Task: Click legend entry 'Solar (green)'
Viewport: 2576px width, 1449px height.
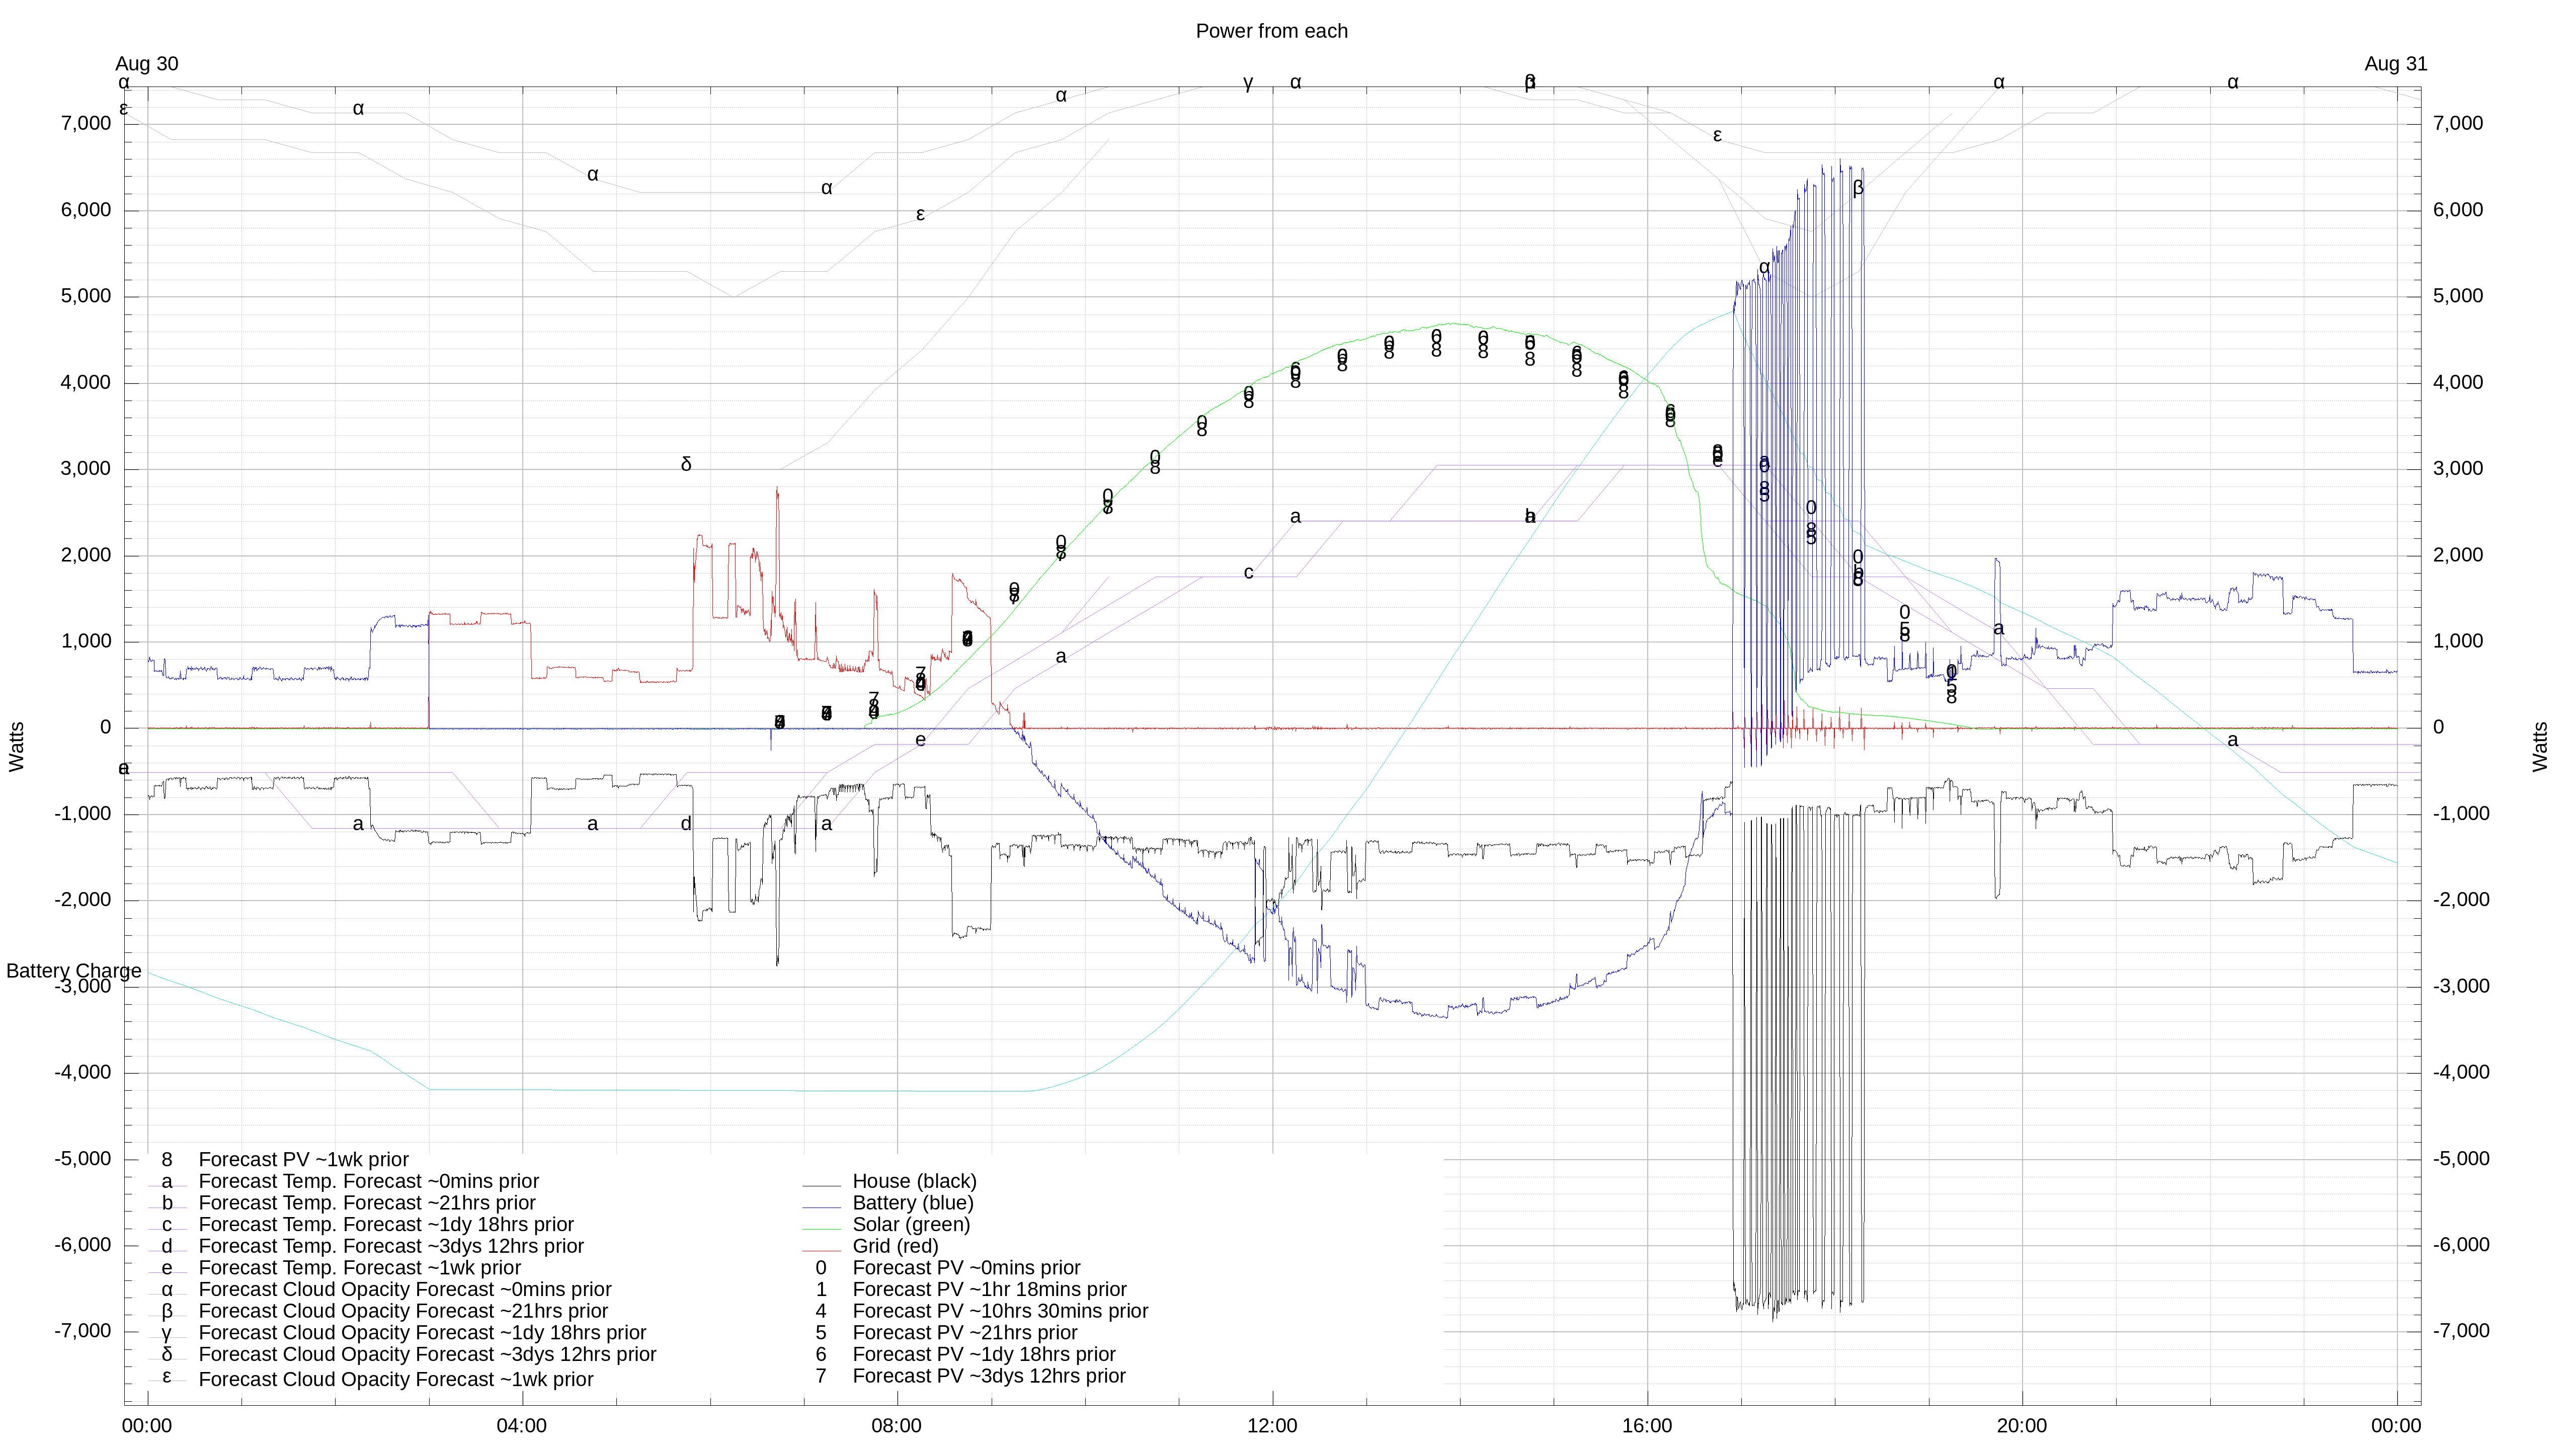Action: coord(911,1225)
